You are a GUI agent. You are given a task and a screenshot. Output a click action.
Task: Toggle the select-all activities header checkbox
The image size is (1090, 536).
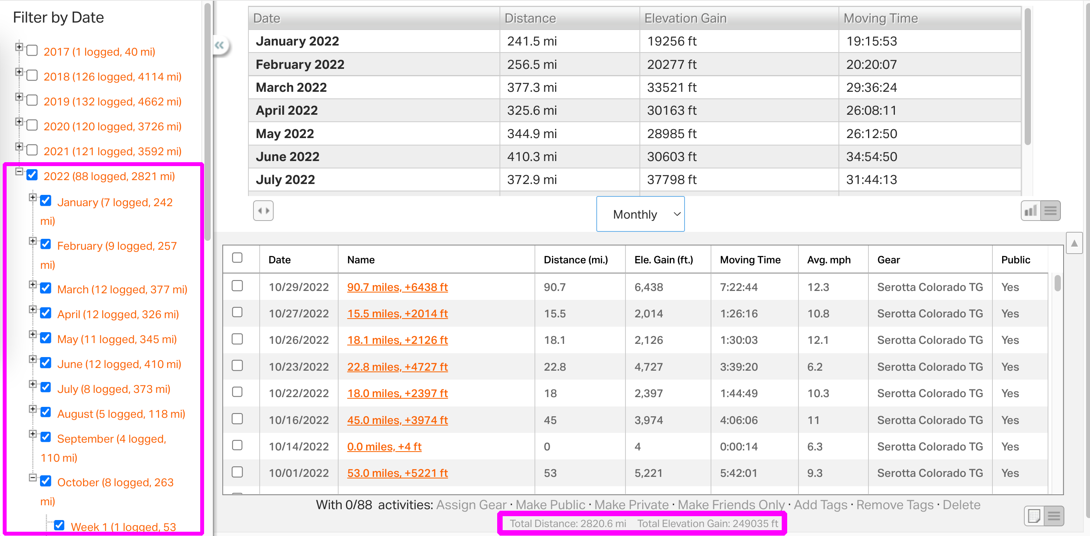pyautogui.click(x=238, y=258)
